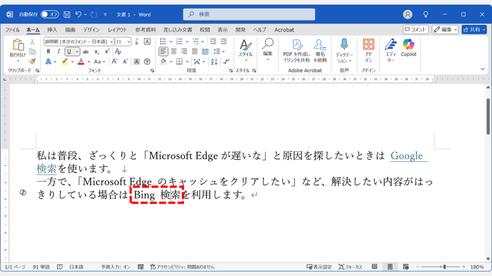Open the font size dropdown

point(129,42)
